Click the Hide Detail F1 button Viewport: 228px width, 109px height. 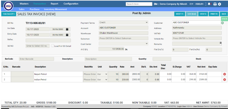(x=9, y=14)
